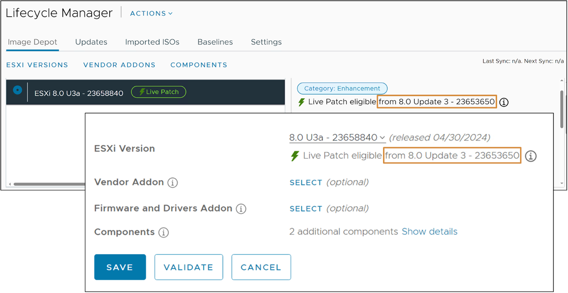Select ESXi 8.0 U3a radio button
The width and height of the screenshot is (568, 293).
pyautogui.click(x=17, y=90)
